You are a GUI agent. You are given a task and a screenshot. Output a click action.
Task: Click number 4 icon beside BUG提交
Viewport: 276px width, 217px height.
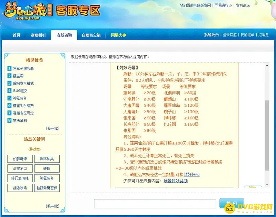pyautogui.click(x=9, y=90)
